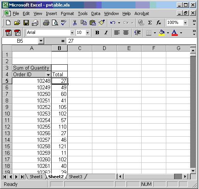
Task: Open the Data menu
Action: (x=96, y=13)
